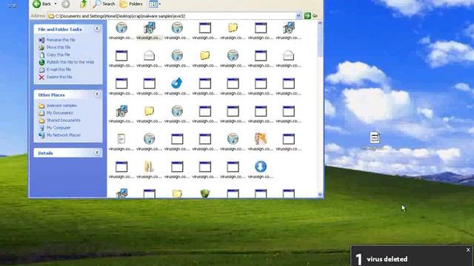Go back with the Back toolbar button

point(42,4)
